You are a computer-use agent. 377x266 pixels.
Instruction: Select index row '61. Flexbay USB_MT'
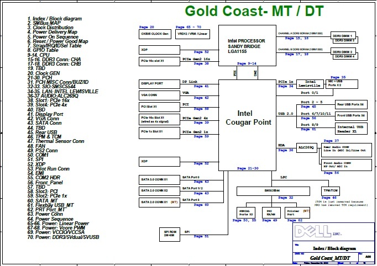point(50,205)
